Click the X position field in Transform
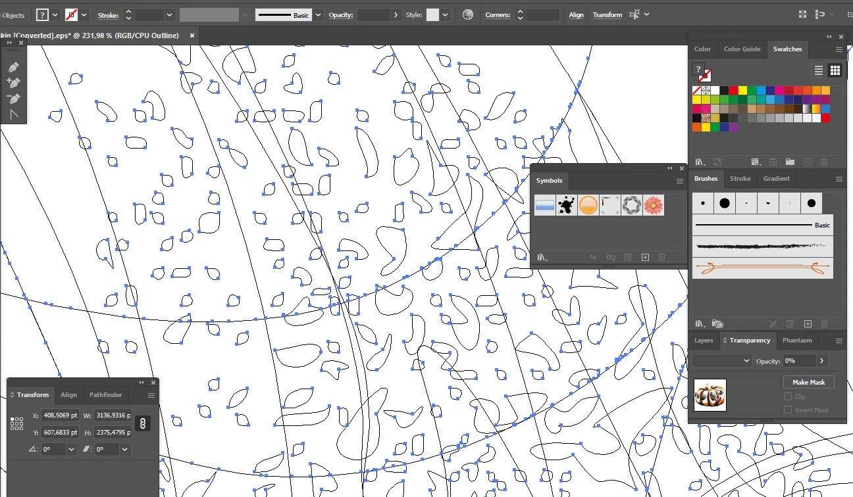The width and height of the screenshot is (853, 497). click(60, 415)
